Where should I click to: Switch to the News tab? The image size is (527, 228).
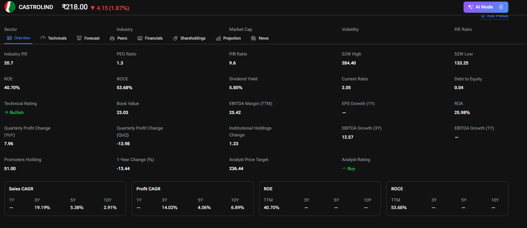pyautogui.click(x=260, y=38)
